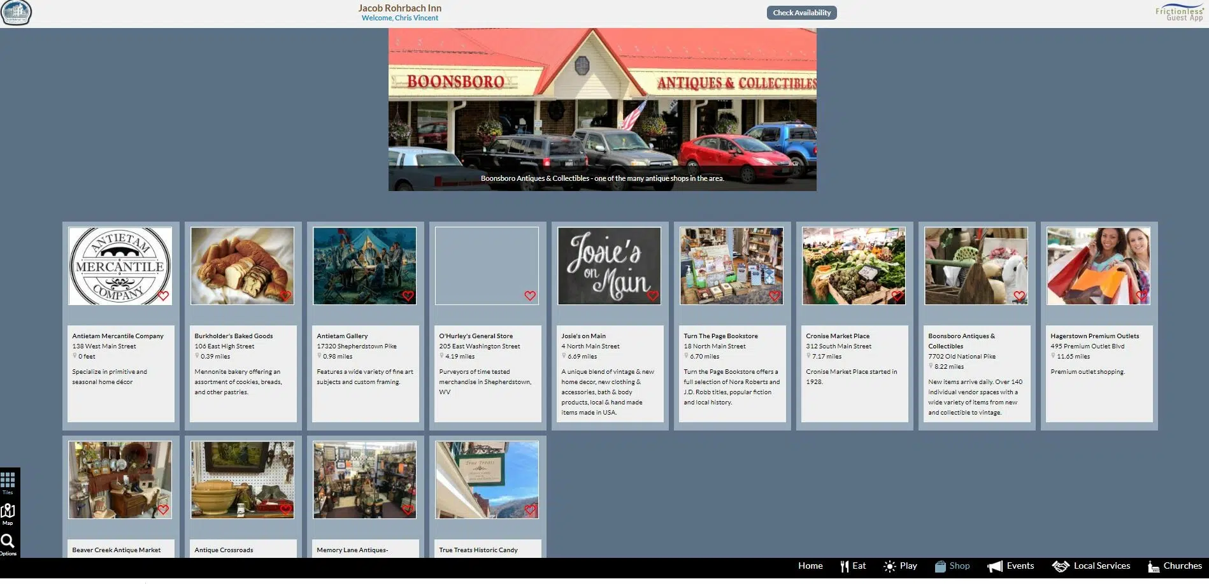Click map pin beside 4.19 miles
The height and width of the screenshot is (584, 1209).
(441, 356)
